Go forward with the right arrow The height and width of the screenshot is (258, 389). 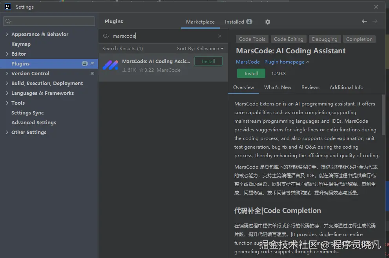(x=375, y=21)
